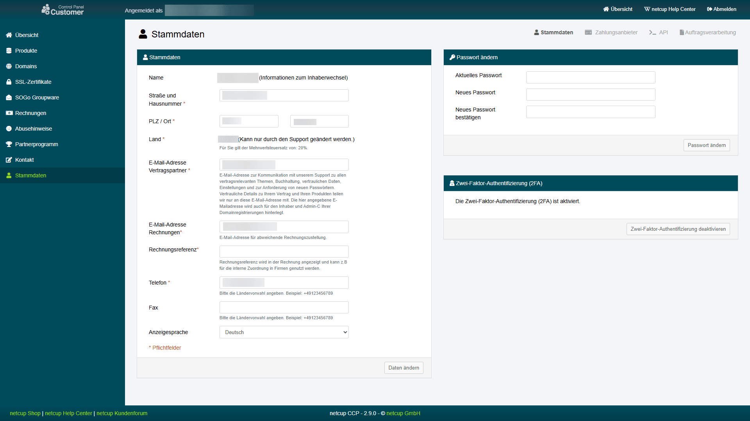Focus the Aktuelles Passwort field

pos(590,77)
